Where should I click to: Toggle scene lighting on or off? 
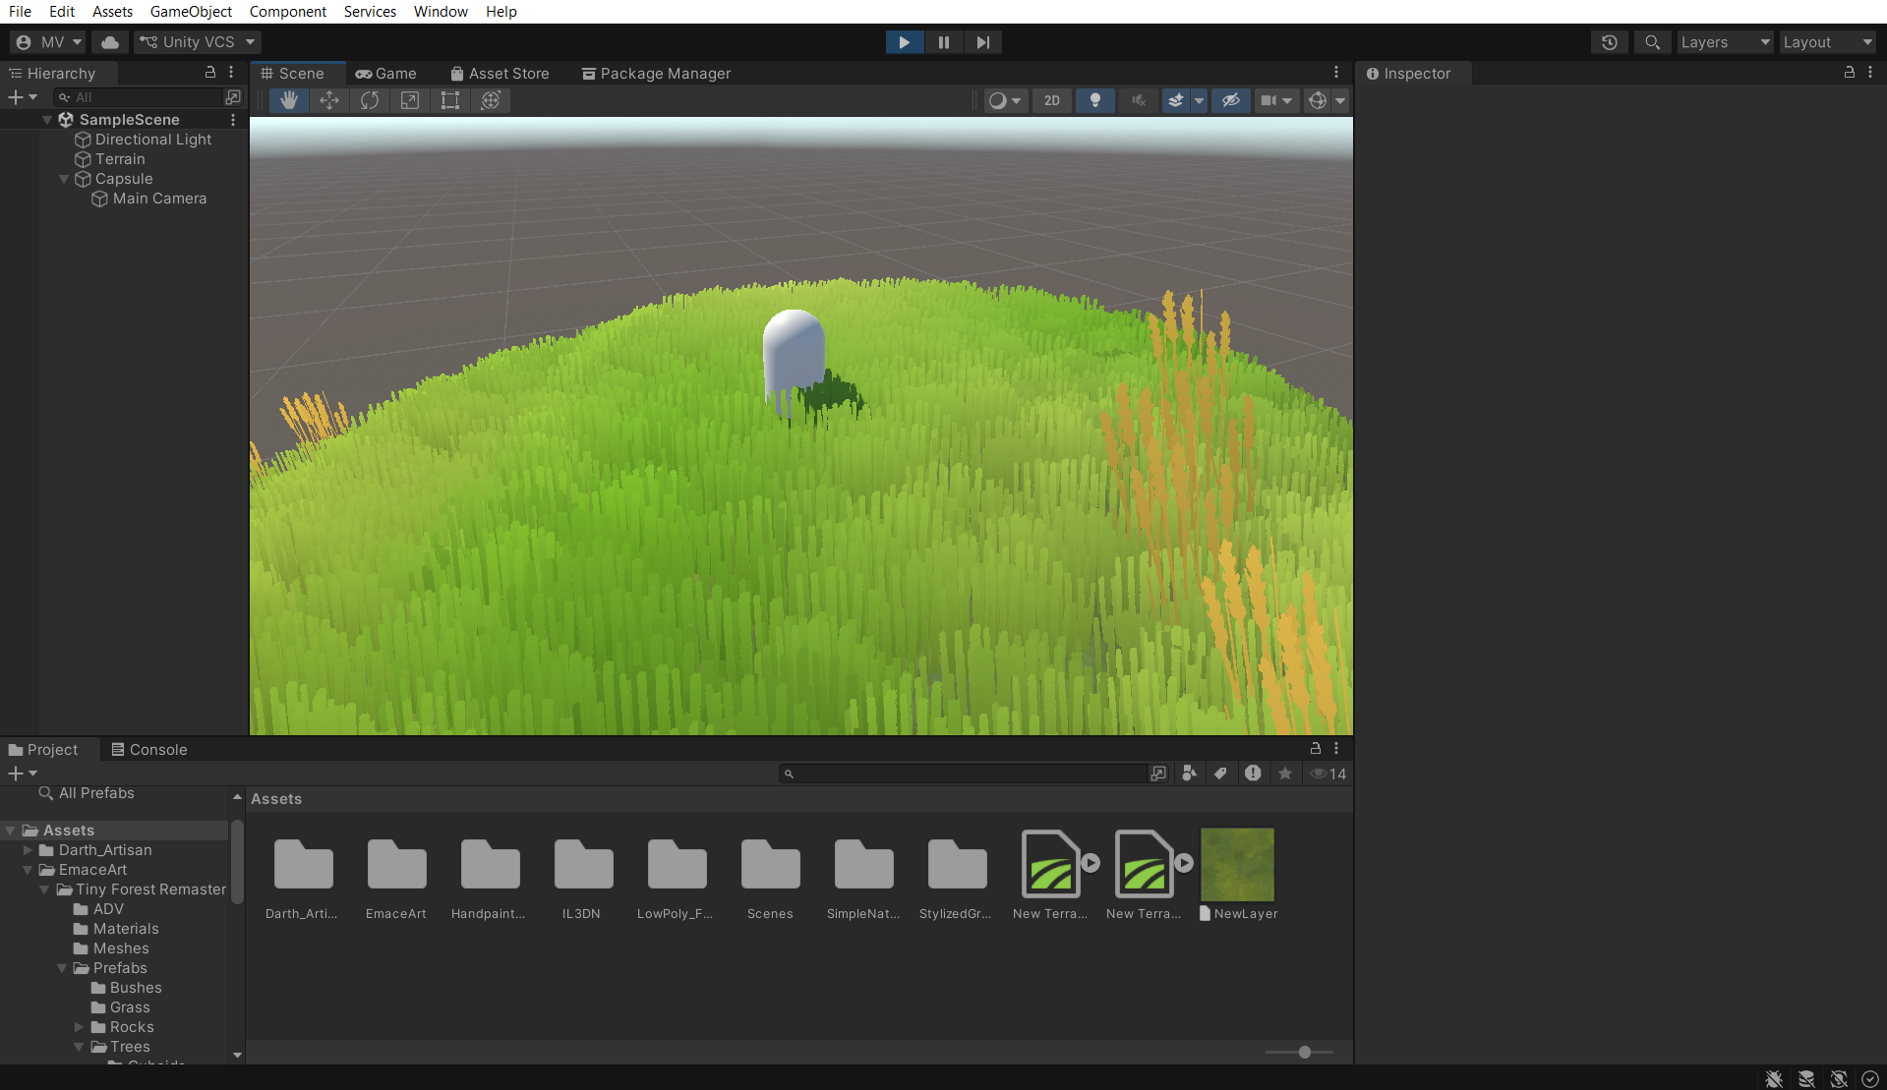pos(1094,100)
